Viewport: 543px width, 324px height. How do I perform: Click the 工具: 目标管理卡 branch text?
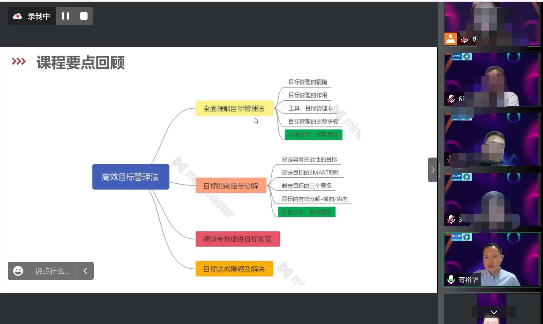(311, 108)
